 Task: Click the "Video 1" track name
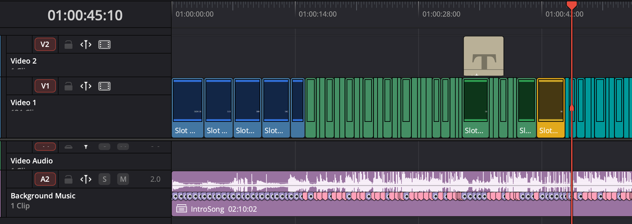[23, 103]
